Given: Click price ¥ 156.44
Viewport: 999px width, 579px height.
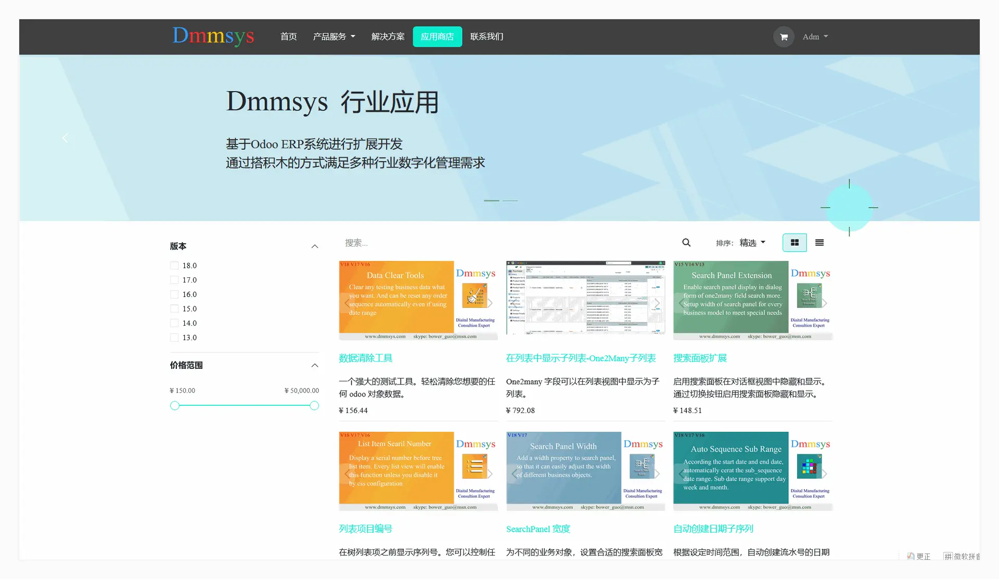Looking at the screenshot, I should coord(353,410).
